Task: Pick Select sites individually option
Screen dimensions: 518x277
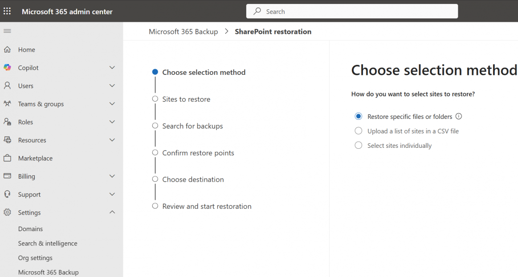Action: 359,145
